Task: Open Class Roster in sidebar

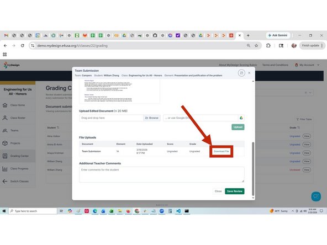Action: pyautogui.click(x=18, y=118)
